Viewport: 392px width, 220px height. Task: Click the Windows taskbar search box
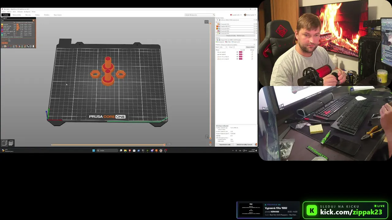(107, 150)
